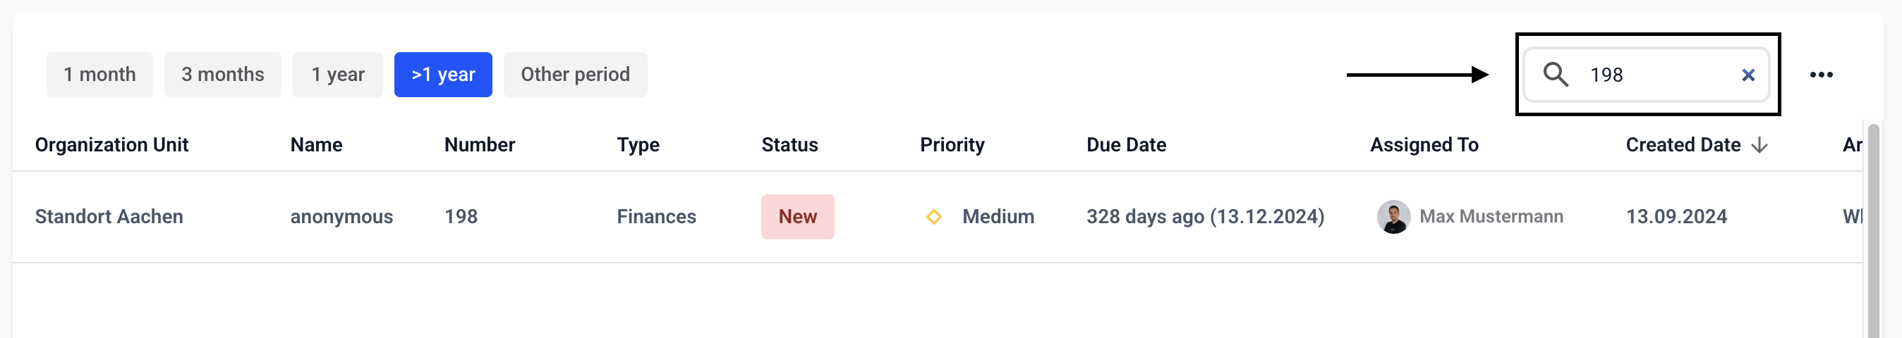This screenshot has height=338, width=1902.
Task: Clear the search field with X icon
Action: [x=1747, y=75]
